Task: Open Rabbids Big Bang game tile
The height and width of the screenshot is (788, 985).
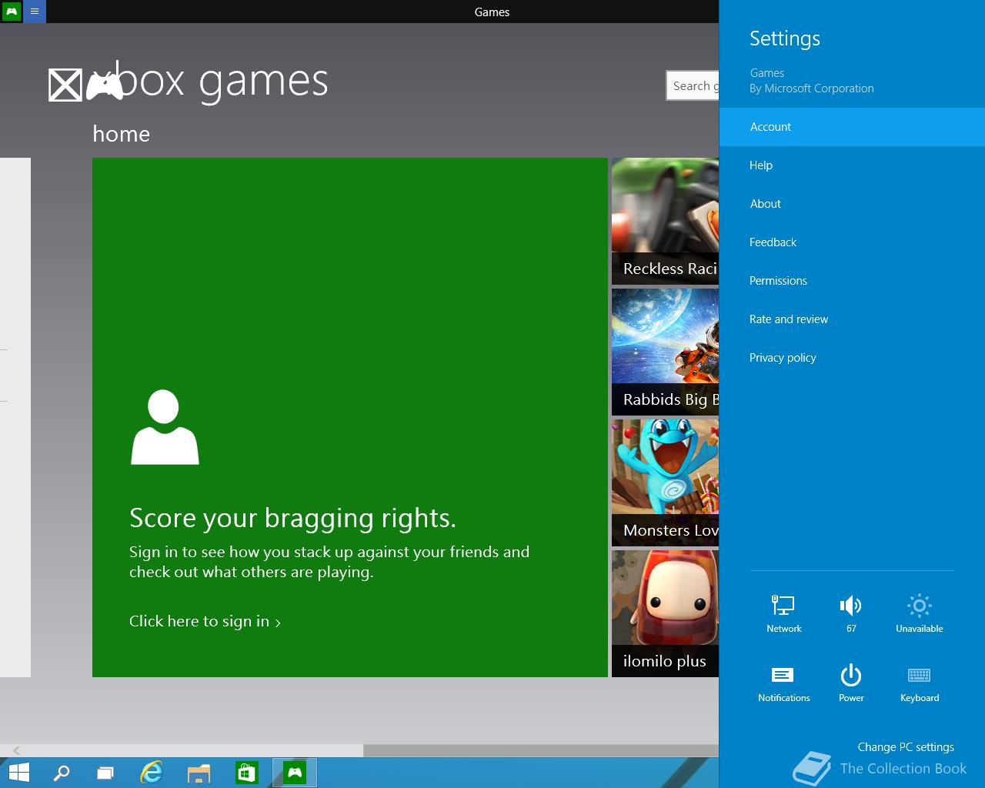Action: pyautogui.click(x=665, y=352)
